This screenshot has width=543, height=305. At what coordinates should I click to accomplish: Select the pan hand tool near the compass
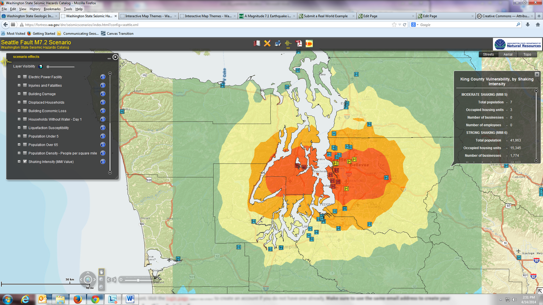click(101, 271)
